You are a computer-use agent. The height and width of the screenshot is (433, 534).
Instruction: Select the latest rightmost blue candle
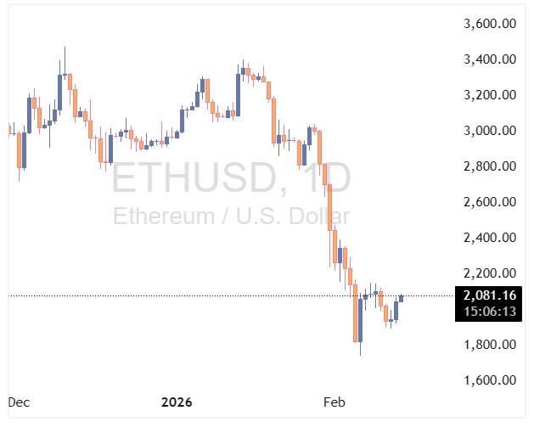[402, 297]
